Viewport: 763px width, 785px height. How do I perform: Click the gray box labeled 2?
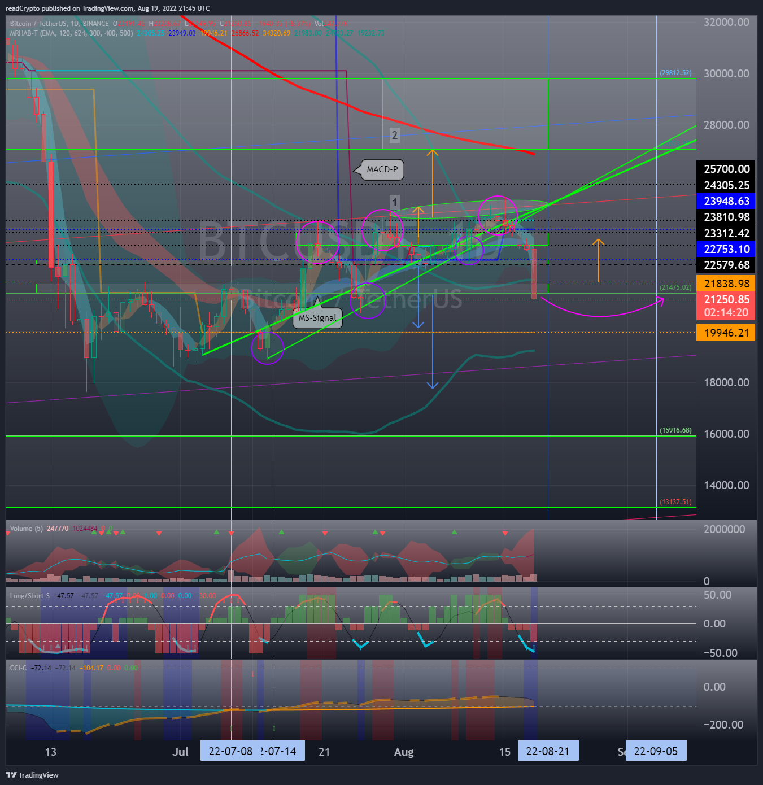click(395, 135)
